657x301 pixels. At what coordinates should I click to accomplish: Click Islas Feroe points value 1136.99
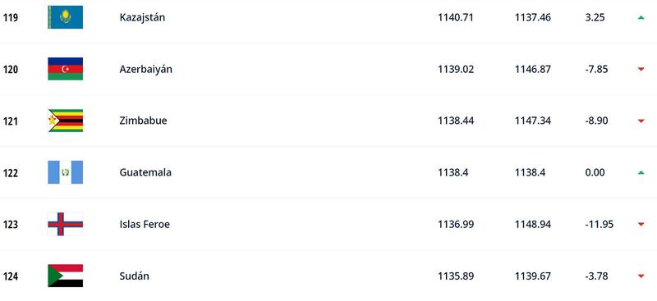[x=456, y=225]
